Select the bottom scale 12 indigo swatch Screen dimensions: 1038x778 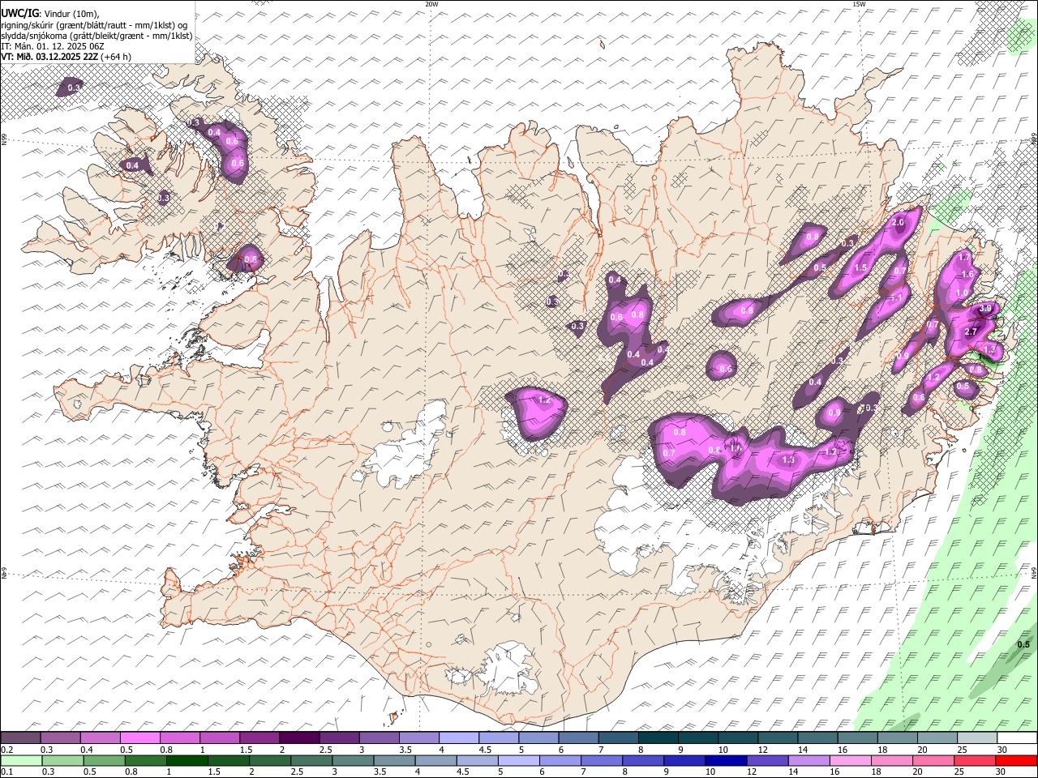click(x=766, y=760)
